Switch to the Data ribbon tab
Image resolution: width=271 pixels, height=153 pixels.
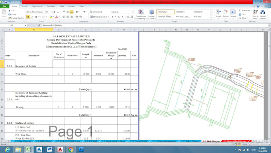pyautogui.click(x=62, y=6)
